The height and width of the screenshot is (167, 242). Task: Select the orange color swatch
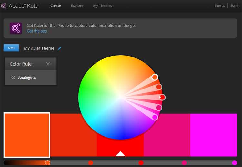(27, 135)
